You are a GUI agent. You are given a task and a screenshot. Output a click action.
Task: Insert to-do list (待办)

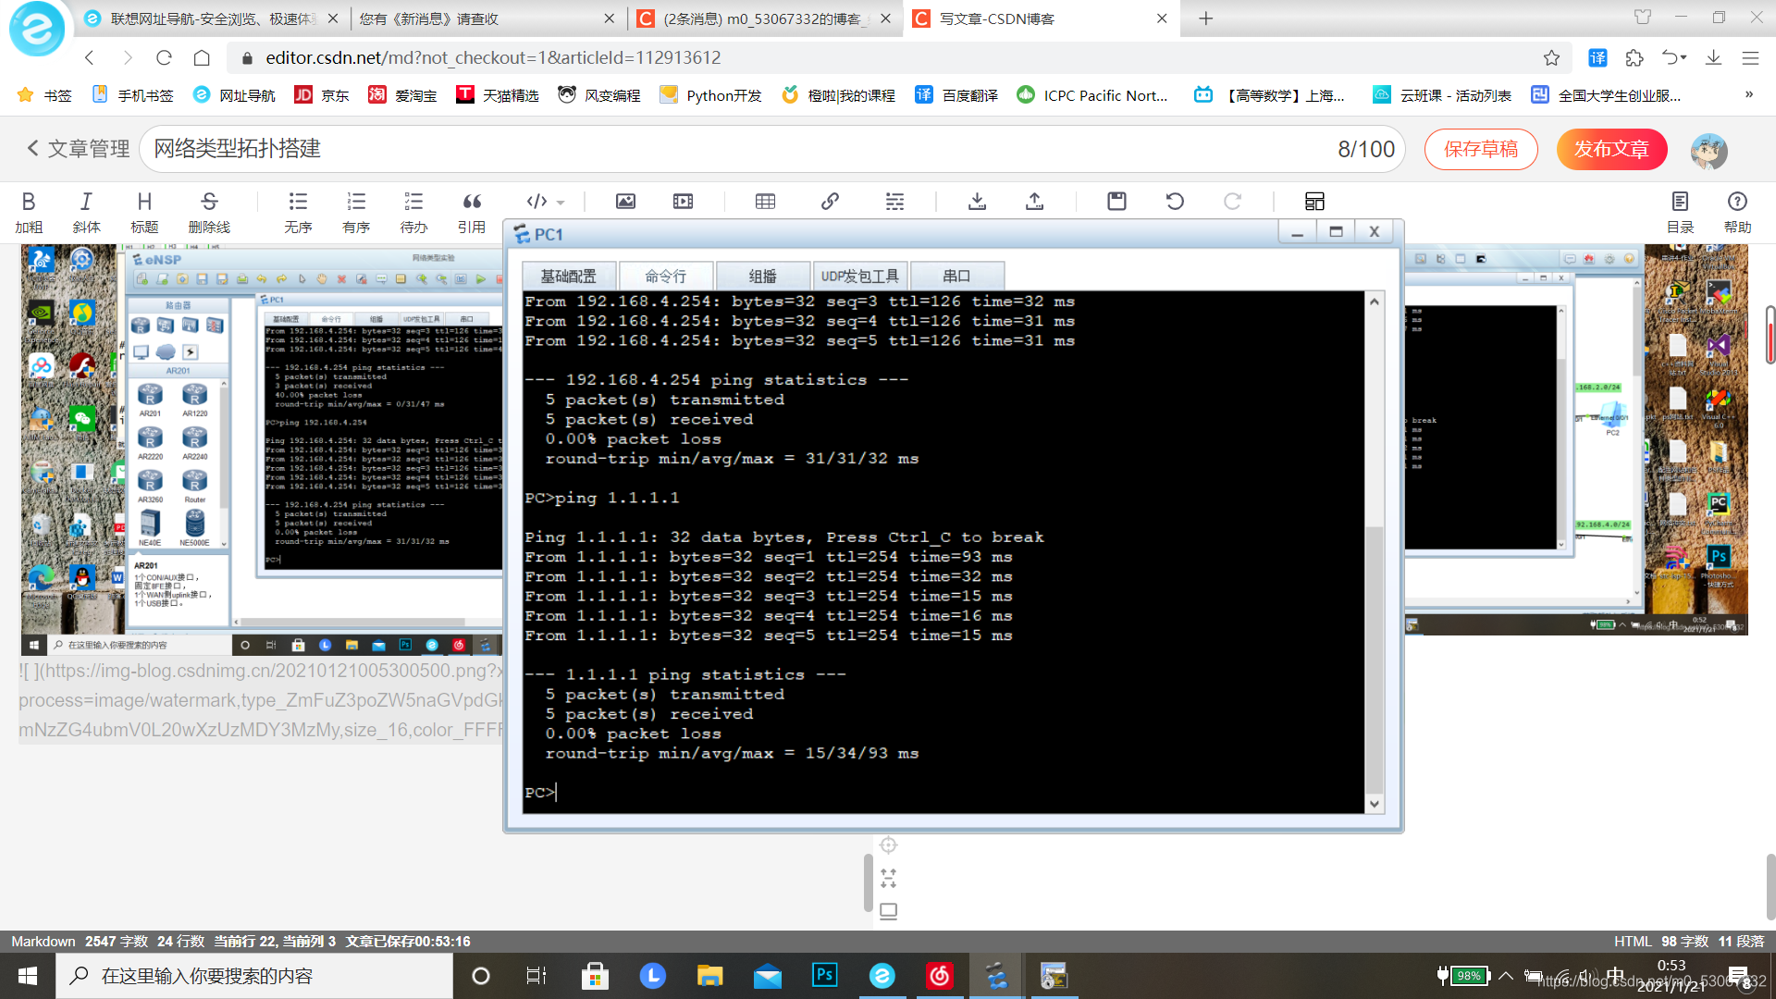coord(413,212)
